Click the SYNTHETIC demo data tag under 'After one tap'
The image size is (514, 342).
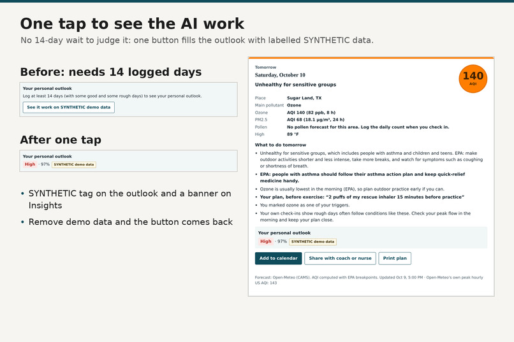point(74,164)
